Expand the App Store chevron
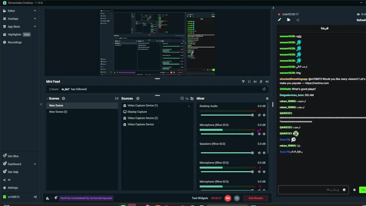 coord(35,27)
